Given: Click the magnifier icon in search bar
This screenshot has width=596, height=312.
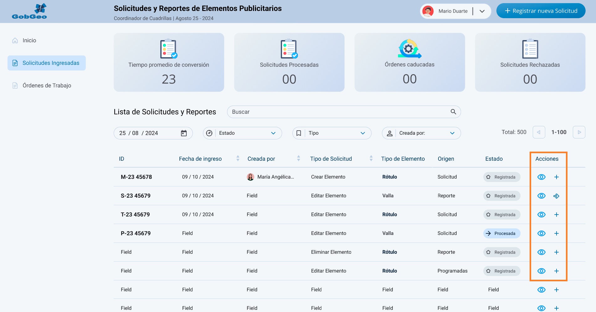Looking at the screenshot, I should (x=453, y=112).
